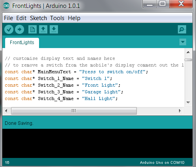Select the FrontLights tab
The width and height of the screenshot is (196, 167).
pos(22,43)
